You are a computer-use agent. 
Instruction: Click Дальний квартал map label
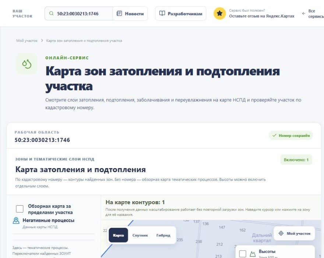pyautogui.click(x=262, y=238)
